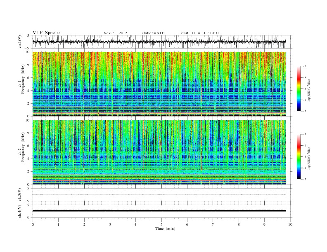Click the "10" tick on the time axis
Screen dimensions: 327x252
(290, 224)
